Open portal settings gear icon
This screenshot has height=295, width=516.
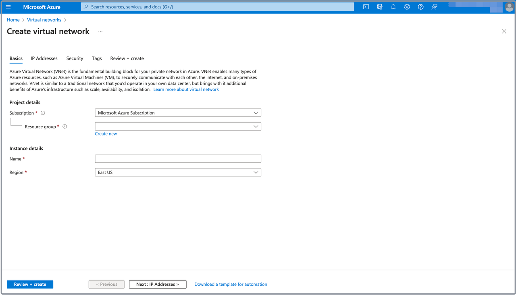click(x=407, y=7)
